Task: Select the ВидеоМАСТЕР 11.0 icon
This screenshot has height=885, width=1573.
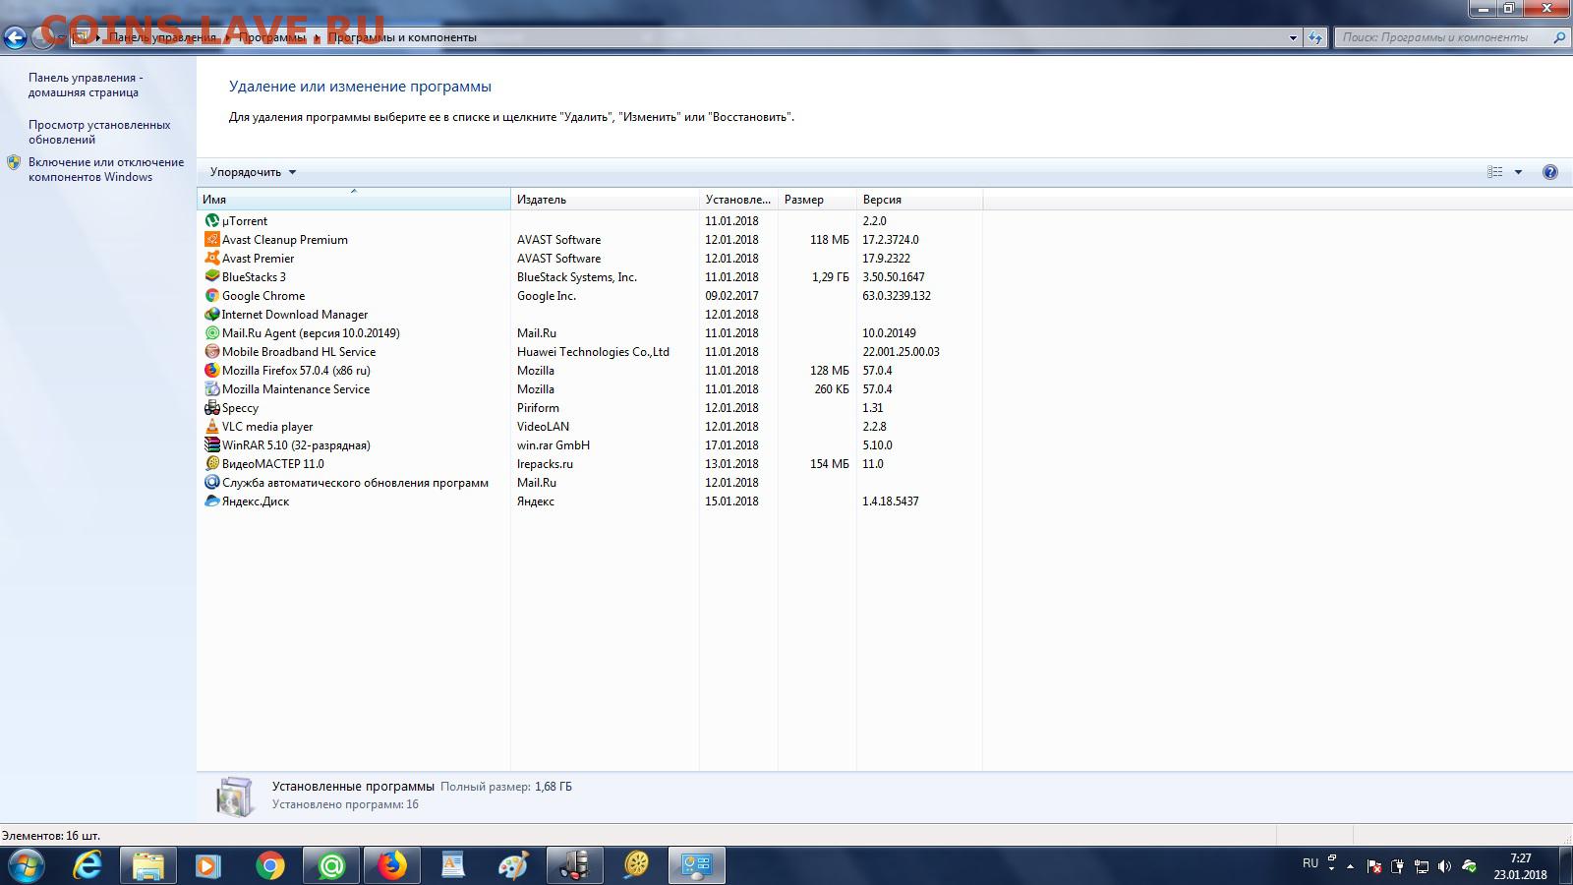Action: (211, 464)
